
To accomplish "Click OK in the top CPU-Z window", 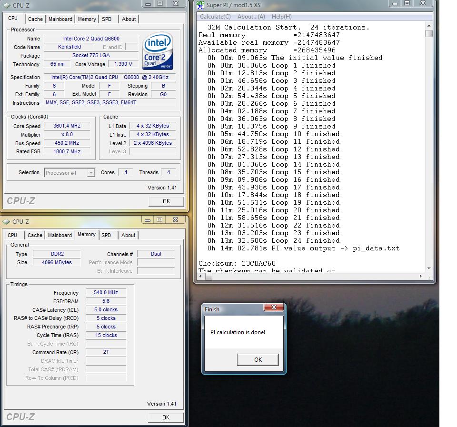I will click(x=166, y=201).
